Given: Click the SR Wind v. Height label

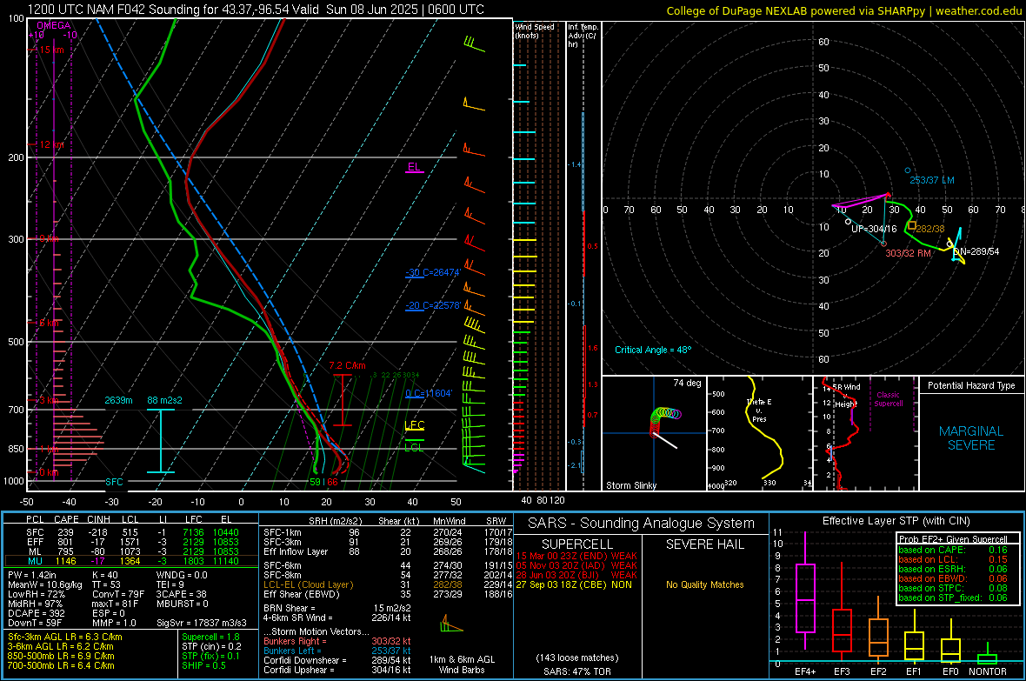Looking at the screenshot, I should coord(846,396).
